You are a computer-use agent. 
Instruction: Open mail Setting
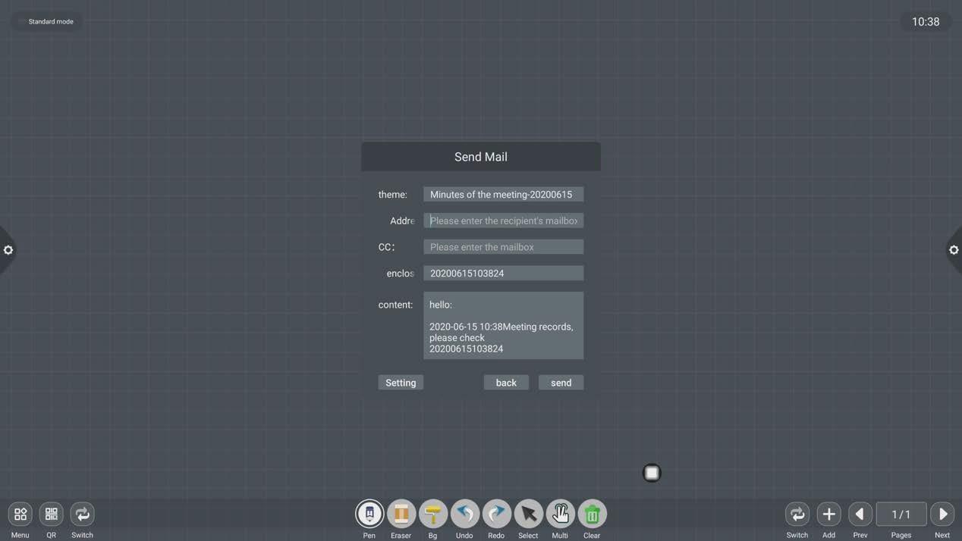(401, 383)
